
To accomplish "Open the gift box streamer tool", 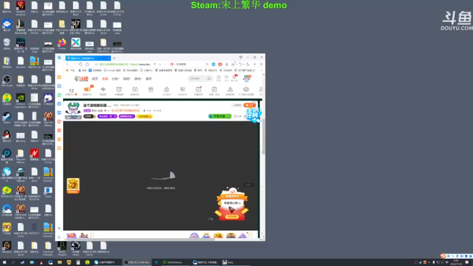I will (151, 90).
